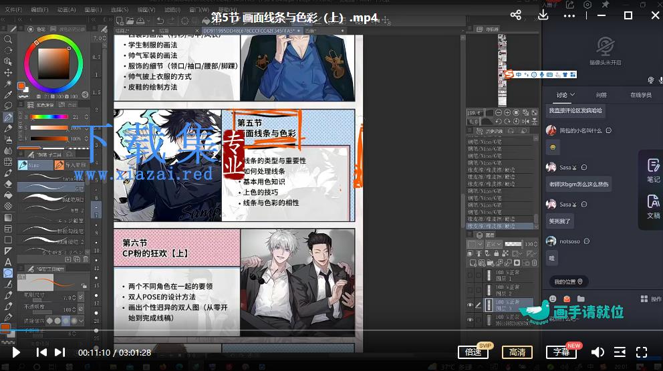Click the navigator zoom out icon
The image size is (663, 371).
tap(499, 112)
